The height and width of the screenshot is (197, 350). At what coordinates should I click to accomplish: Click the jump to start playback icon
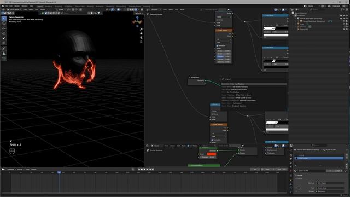[139, 169]
